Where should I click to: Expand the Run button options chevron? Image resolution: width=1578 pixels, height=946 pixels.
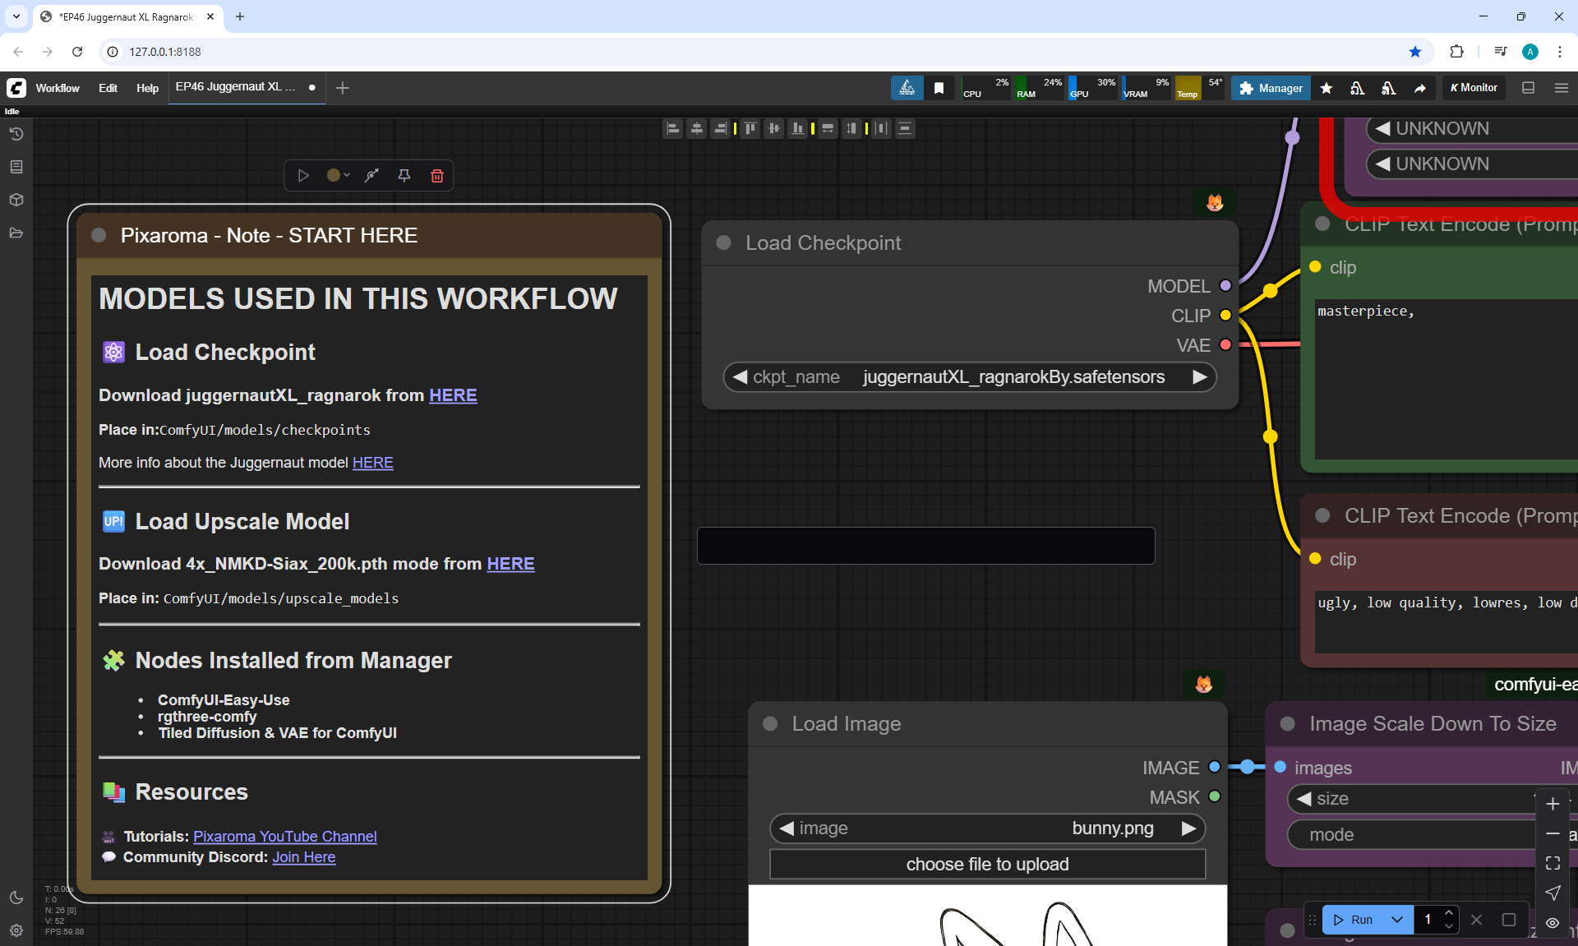click(1397, 920)
